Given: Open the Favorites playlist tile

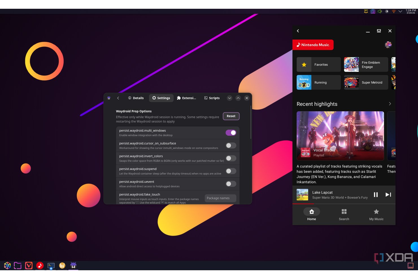Looking at the screenshot, I should coord(319,64).
